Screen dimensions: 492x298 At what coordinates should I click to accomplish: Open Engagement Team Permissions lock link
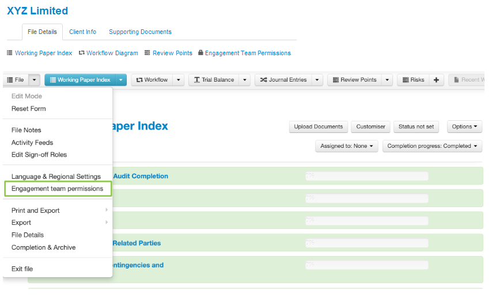[x=244, y=53]
